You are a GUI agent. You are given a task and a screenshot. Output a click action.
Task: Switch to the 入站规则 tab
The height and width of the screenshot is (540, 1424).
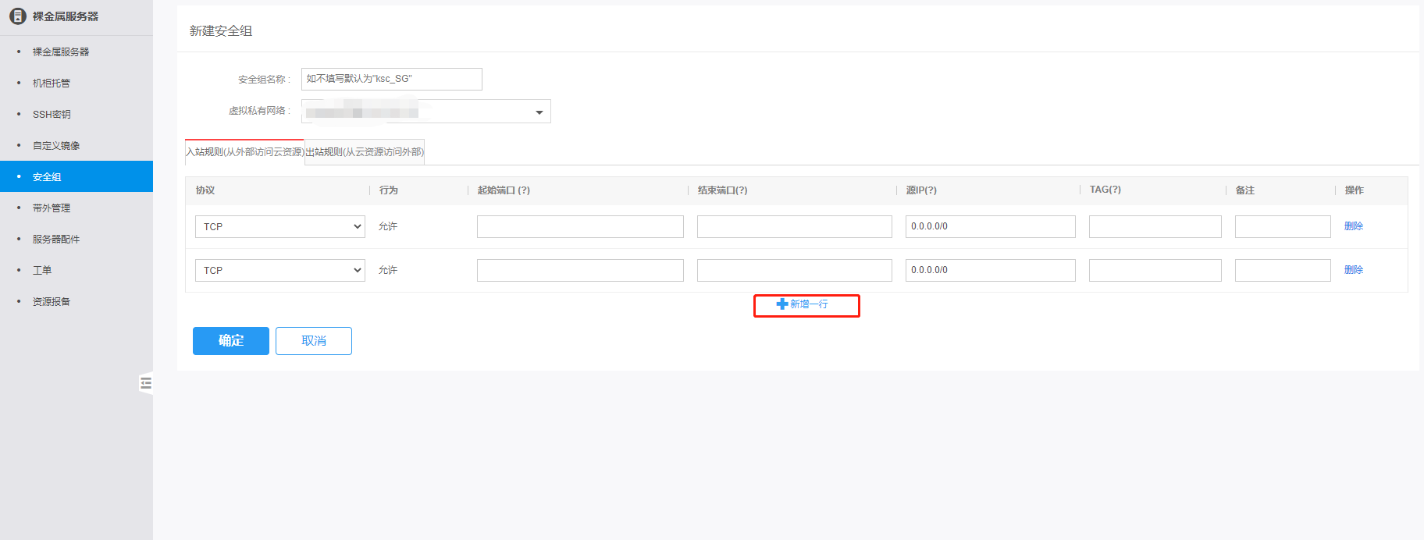244,152
